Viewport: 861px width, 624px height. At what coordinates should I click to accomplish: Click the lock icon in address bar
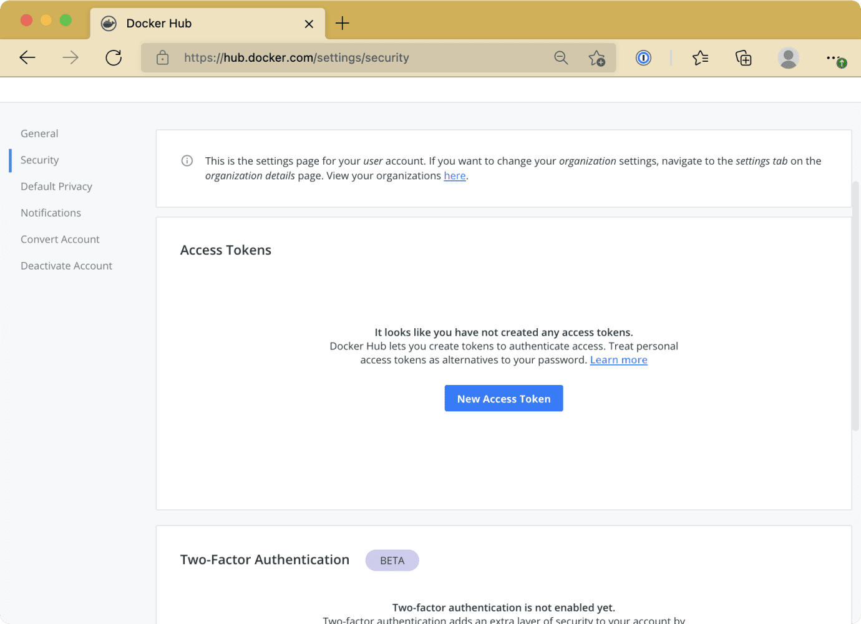pos(163,58)
